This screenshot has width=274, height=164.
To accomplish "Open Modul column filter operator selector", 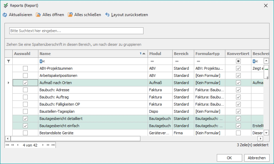I will tap(152, 61).
